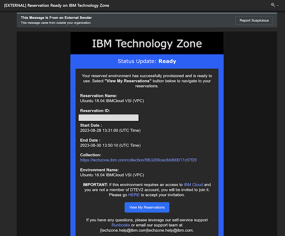Screen dimensions: 285x236
Task: Click the zoom magnifier icon
Action: (273, 5)
